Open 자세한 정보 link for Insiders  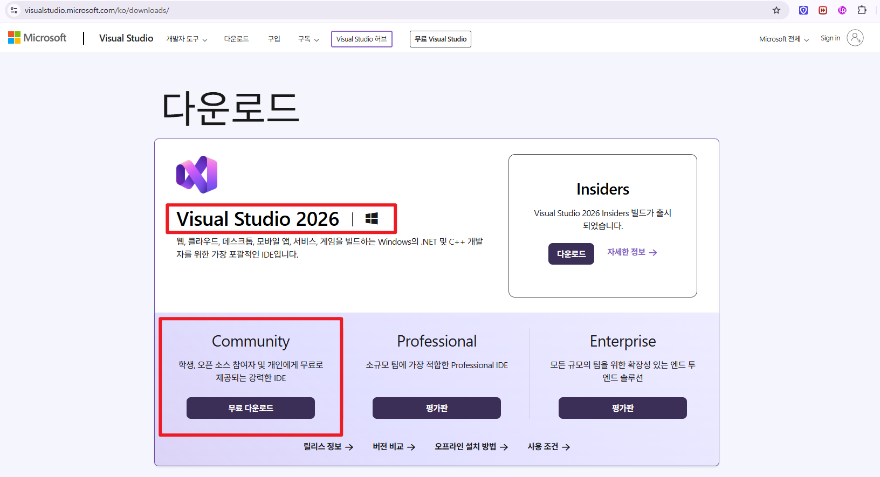click(632, 252)
